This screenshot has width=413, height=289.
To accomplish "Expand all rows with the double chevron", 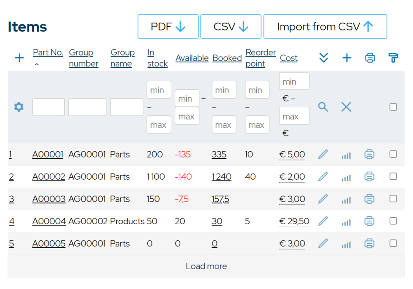I will click(x=323, y=58).
